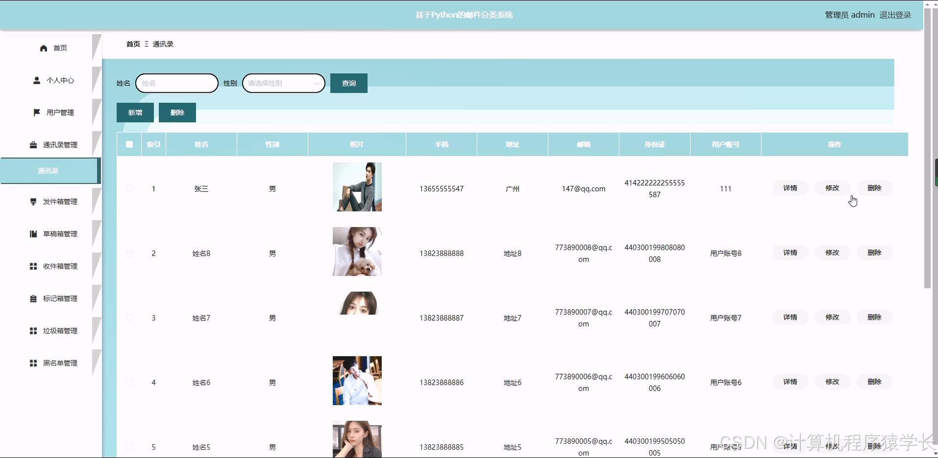938x458 pixels.
Task: Check the row checkbox for 姓名8
Action: pyautogui.click(x=129, y=254)
